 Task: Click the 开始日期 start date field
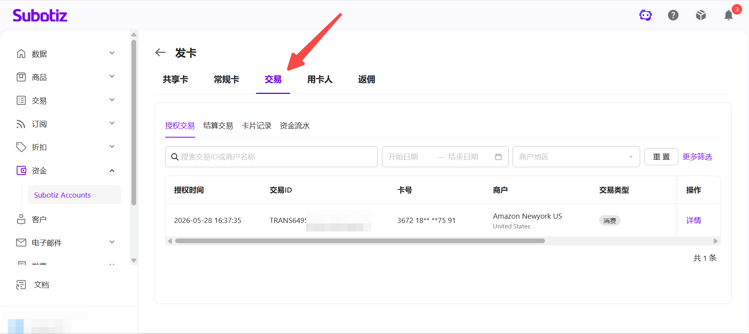pyautogui.click(x=403, y=157)
